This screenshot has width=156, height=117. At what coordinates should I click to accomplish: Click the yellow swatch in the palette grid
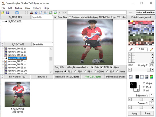pos(132,21)
